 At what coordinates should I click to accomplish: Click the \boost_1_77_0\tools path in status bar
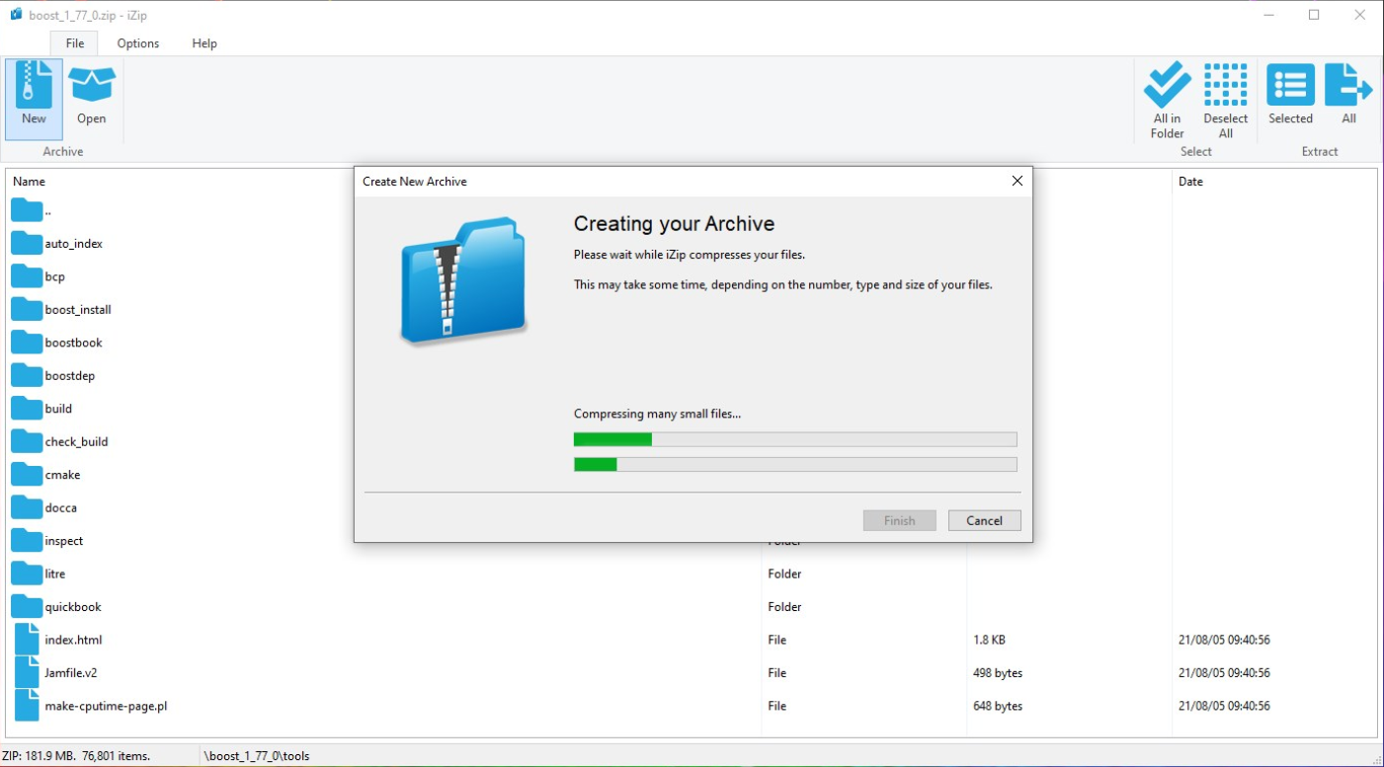257,756
